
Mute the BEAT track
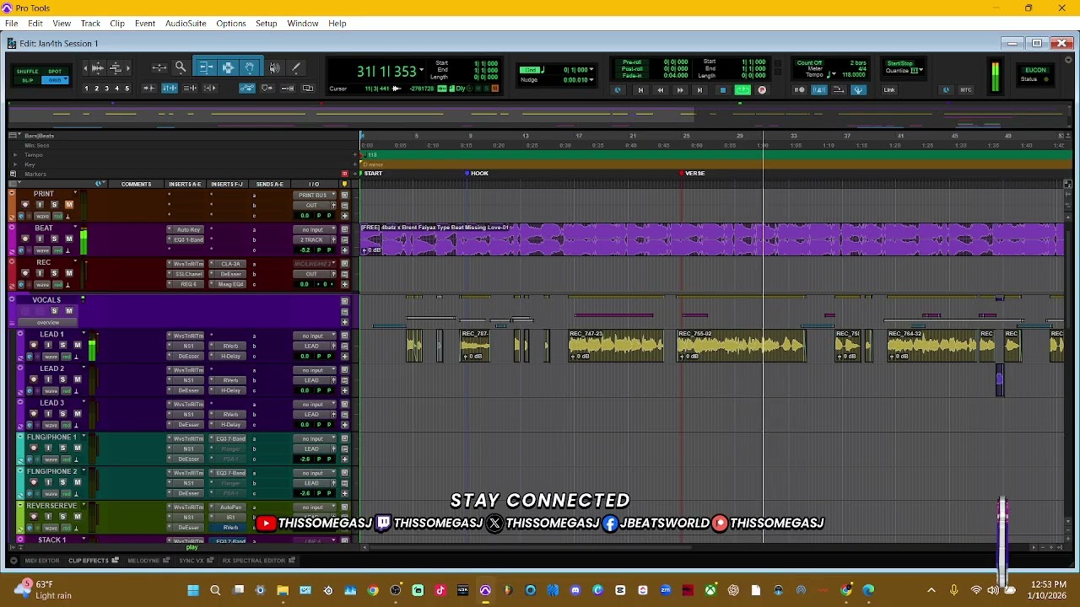[69, 239]
